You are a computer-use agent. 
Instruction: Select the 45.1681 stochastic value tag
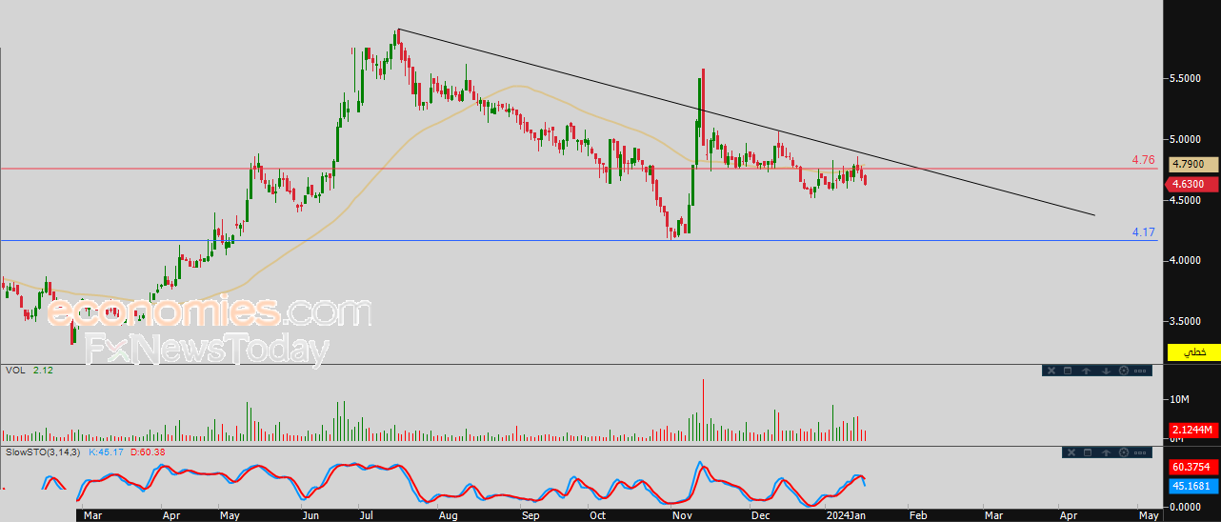point(1193,486)
